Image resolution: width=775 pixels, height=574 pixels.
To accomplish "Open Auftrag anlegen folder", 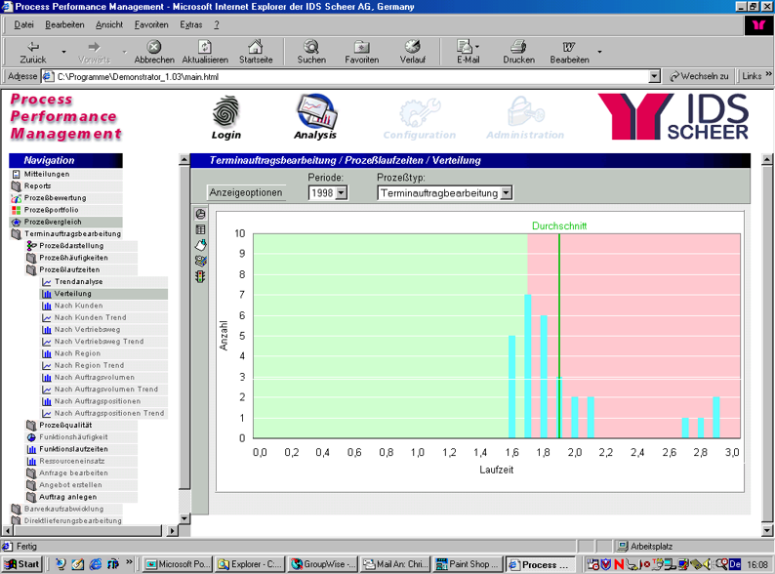I will point(82,497).
